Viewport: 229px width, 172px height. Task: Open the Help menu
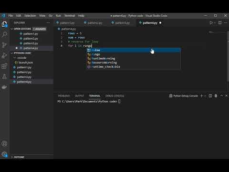coord(81,16)
